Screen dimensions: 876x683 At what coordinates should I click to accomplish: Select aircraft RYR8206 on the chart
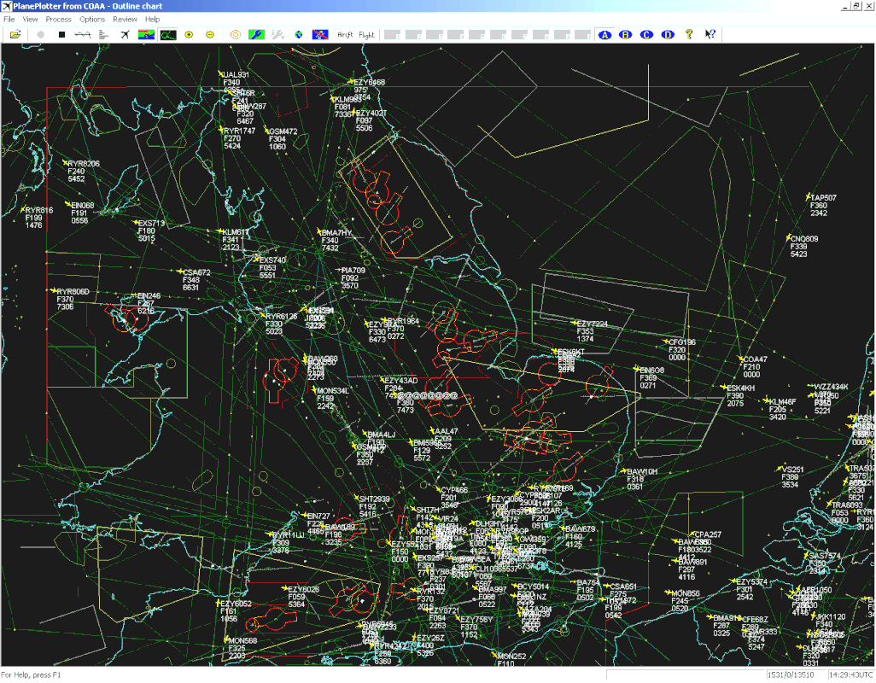(84, 164)
